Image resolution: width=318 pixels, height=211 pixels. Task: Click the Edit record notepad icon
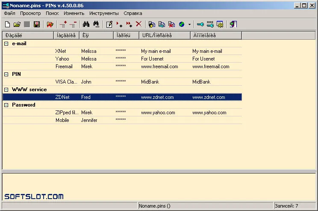coord(109,24)
